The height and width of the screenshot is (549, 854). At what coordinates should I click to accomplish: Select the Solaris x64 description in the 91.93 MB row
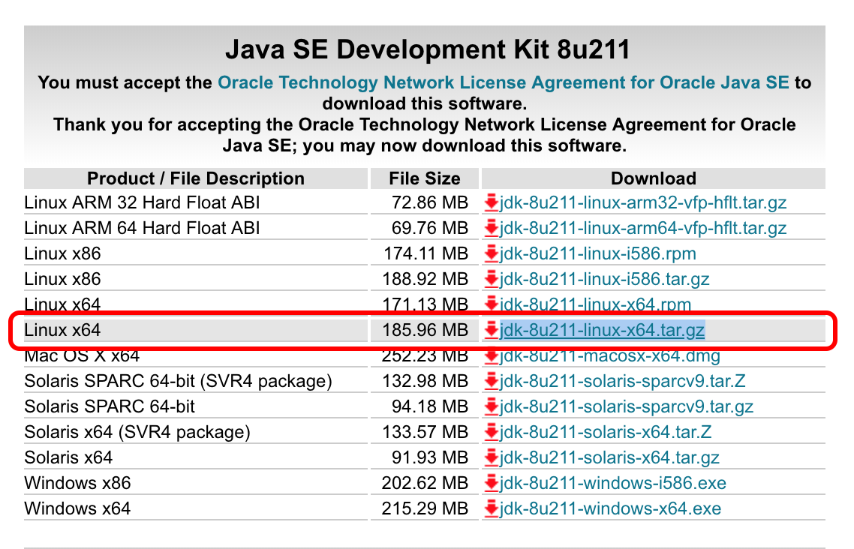[68, 457]
